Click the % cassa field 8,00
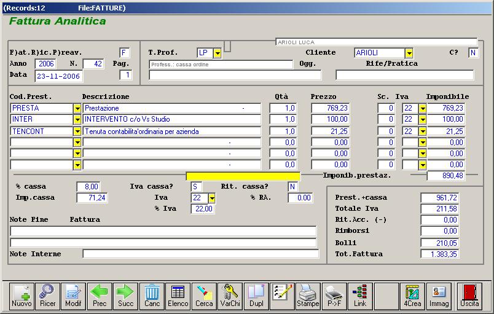The image size is (494, 314). coord(88,187)
